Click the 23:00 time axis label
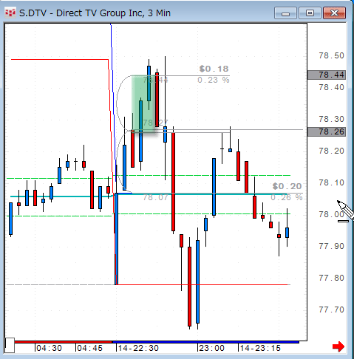The image size is (354, 359). [211, 348]
